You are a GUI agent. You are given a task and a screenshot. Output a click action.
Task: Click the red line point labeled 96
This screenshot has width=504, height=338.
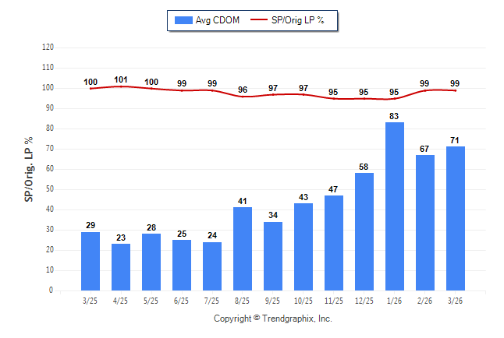tap(243, 96)
